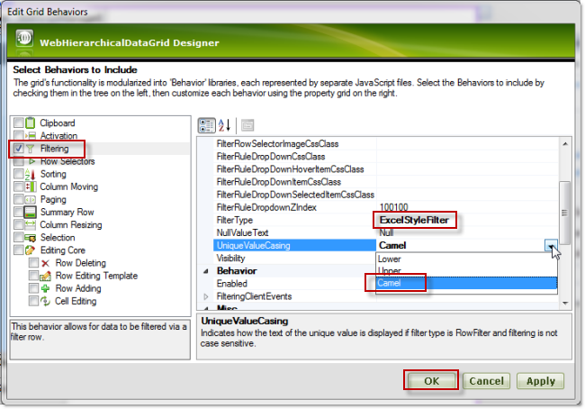Select Camel in the dropdown list
The height and width of the screenshot is (409, 585).
point(391,283)
